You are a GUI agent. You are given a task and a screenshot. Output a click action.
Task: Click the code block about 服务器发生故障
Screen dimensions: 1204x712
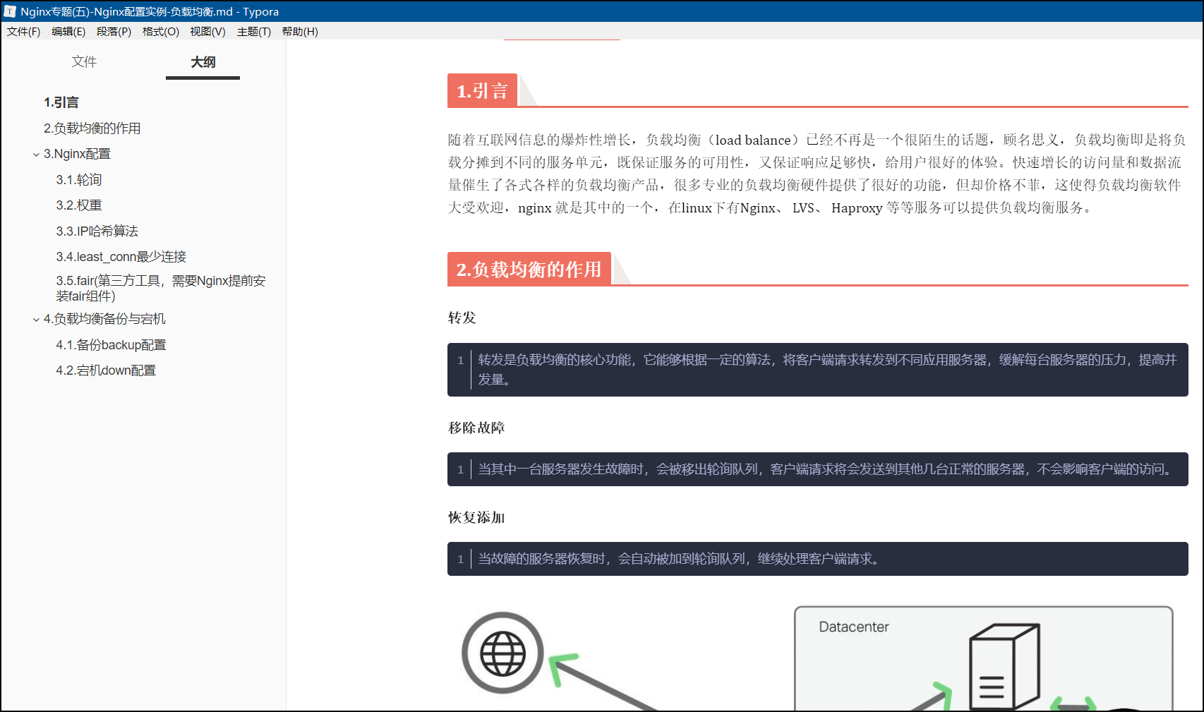pos(817,469)
